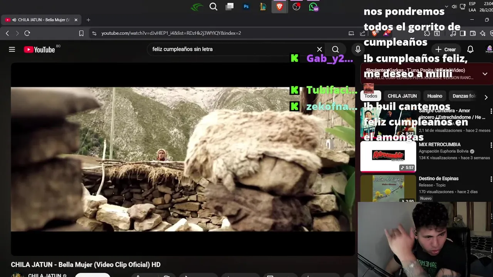Click the screen cast icon in address bar
The height and width of the screenshot is (277, 493).
pyautogui.click(x=351, y=33)
